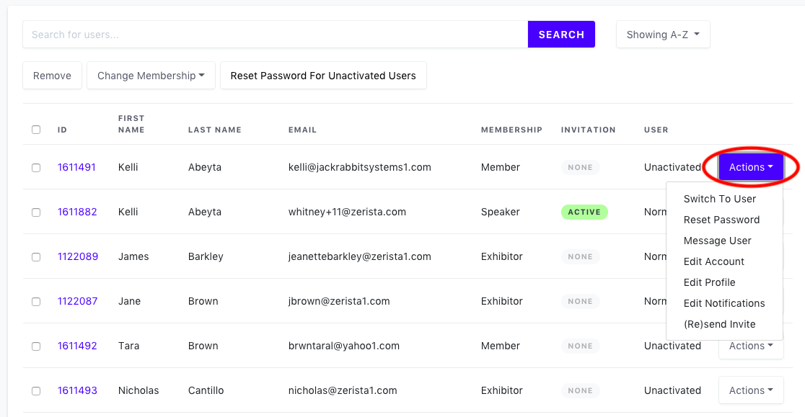
Task: Check the box for user 1611491
Action: [36, 168]
